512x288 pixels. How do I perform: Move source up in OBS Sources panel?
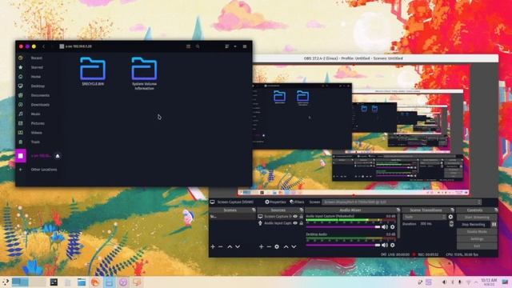286,247
